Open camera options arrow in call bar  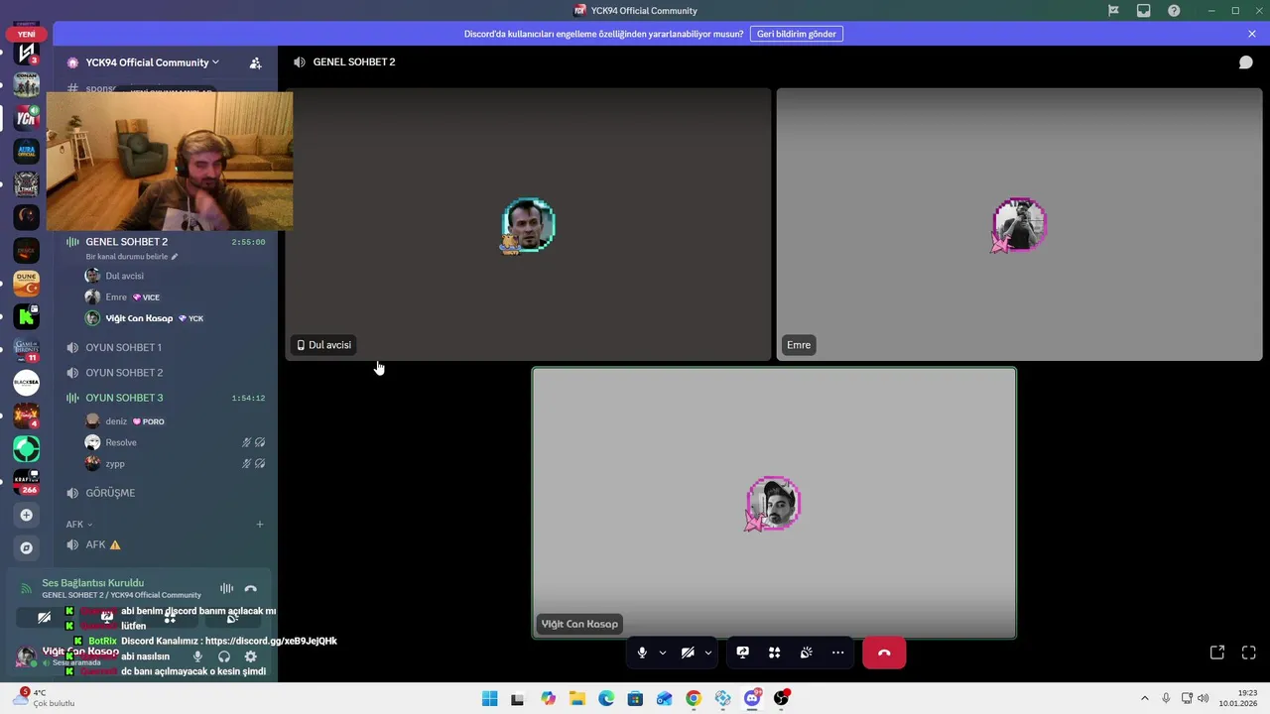(707, 653)
